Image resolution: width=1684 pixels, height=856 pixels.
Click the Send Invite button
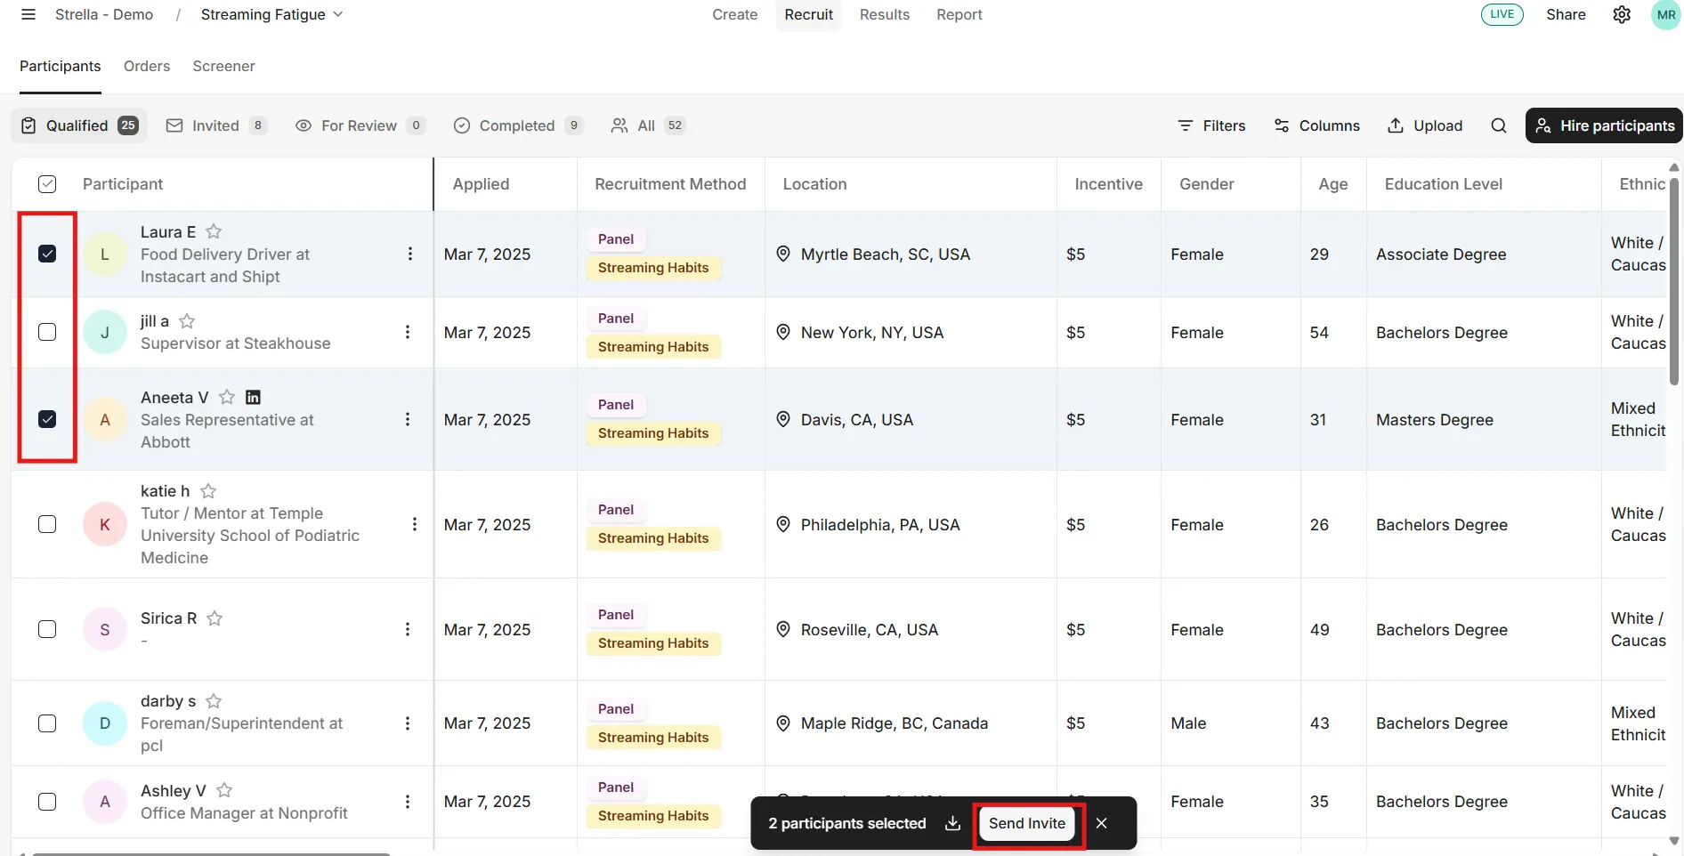click(1027, 823)
